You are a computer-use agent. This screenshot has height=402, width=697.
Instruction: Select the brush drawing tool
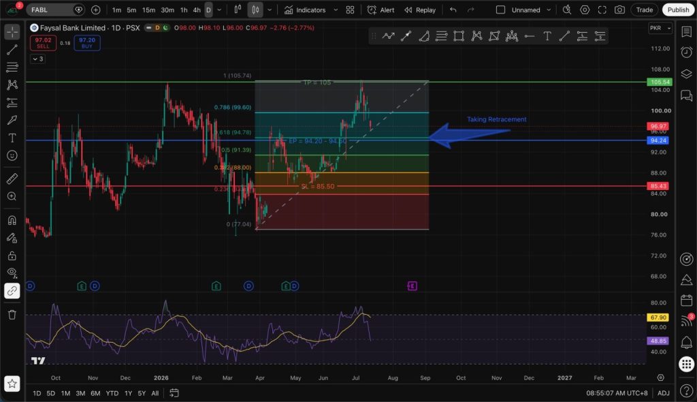tap(12, 120)
